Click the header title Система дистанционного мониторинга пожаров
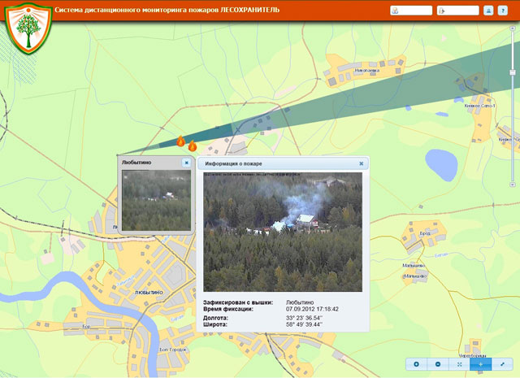The height and width of the screenshot is (378, 520). (167, 10)
